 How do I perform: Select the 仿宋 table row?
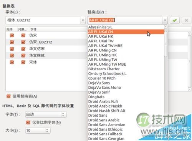47,35
